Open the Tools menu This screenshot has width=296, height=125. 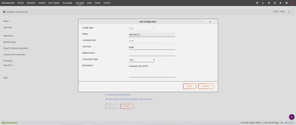pyautogui.click(x=107, y=3)
